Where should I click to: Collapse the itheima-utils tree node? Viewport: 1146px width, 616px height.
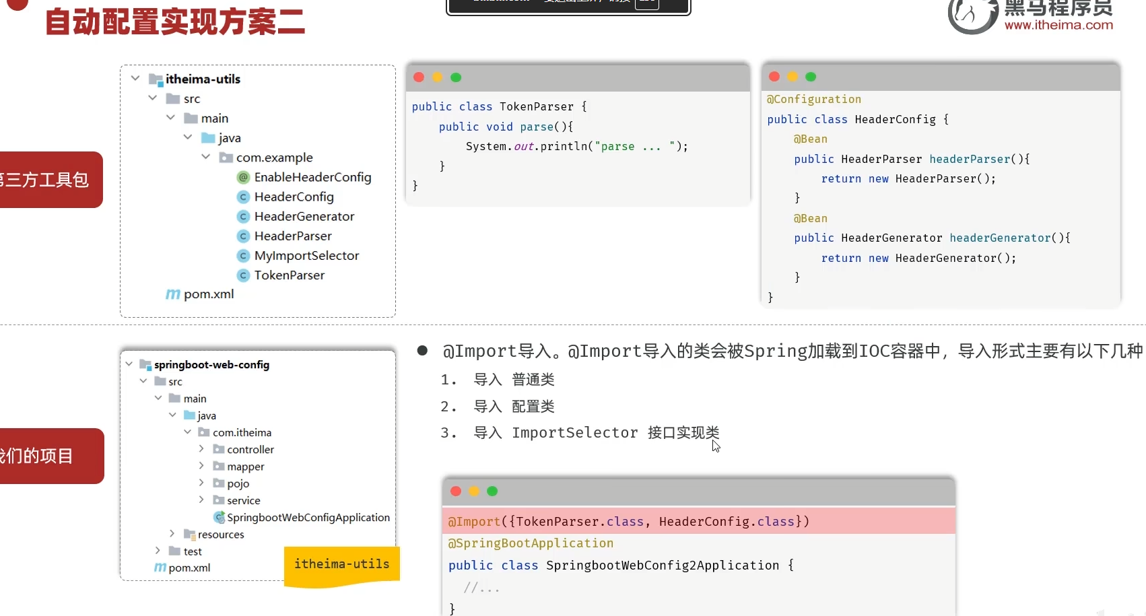(x=135, y=79)
